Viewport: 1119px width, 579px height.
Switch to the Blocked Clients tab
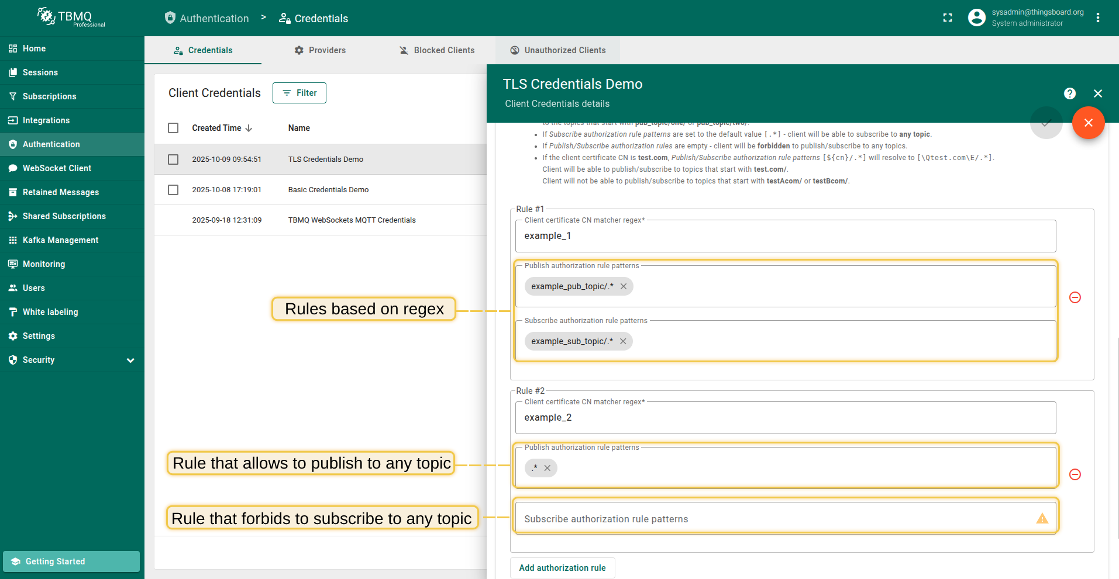click(436, 50)
